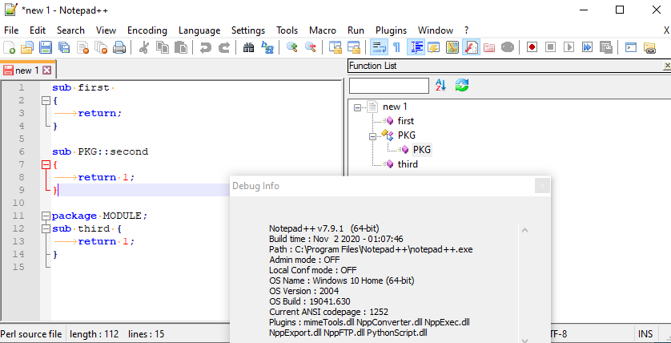Click 'Perl source file' in the status bar
This screenshot has height=343, width=671.
31,334
